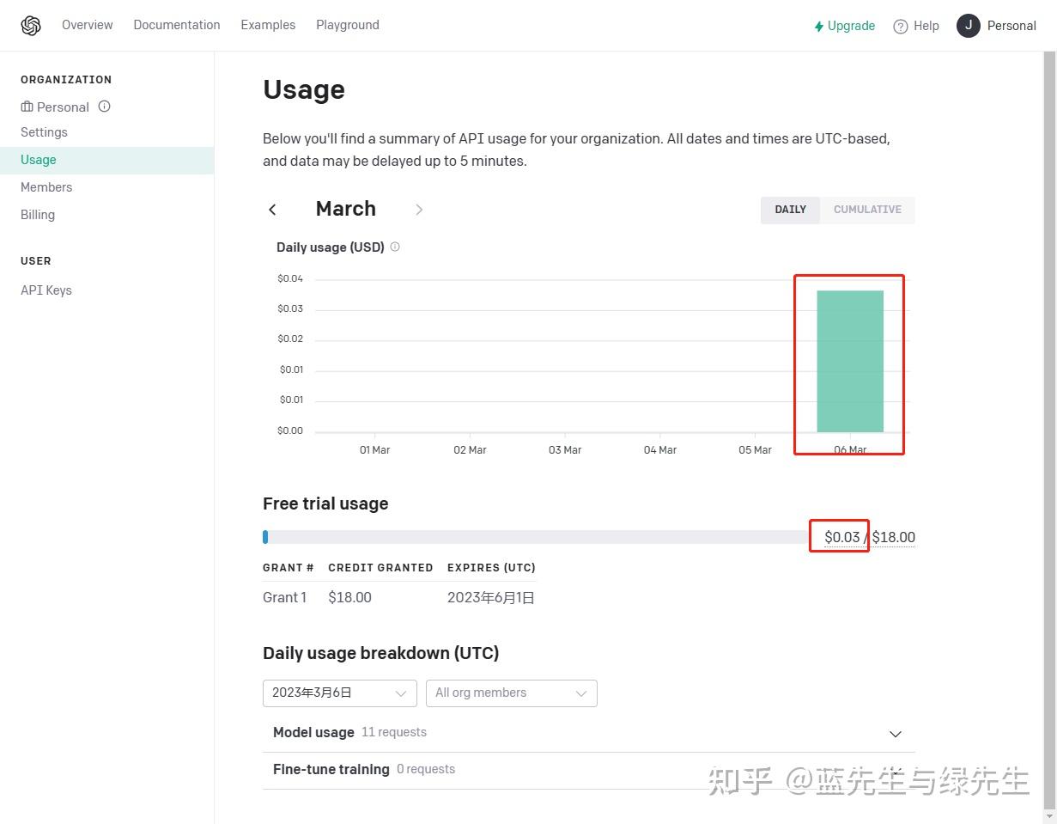The width and height of the screenshot is (1057, 824).
Task: Select the Usage sidebar item
Action: click(38, 160)
